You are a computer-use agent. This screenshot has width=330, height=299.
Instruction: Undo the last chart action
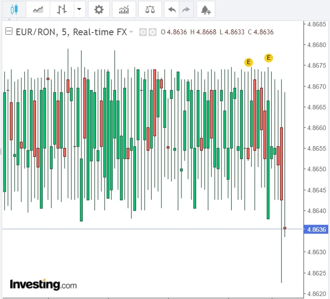pyautogui.click(x=172, y=9)
